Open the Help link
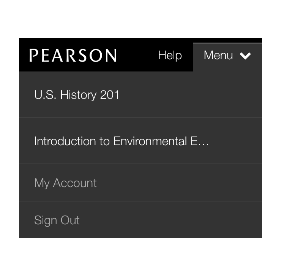 click(170, 56)
